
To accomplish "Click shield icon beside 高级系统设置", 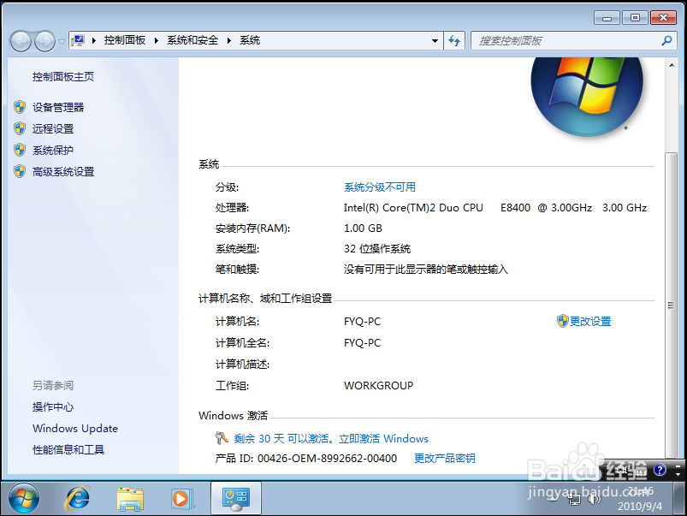I will pos(20,171).
